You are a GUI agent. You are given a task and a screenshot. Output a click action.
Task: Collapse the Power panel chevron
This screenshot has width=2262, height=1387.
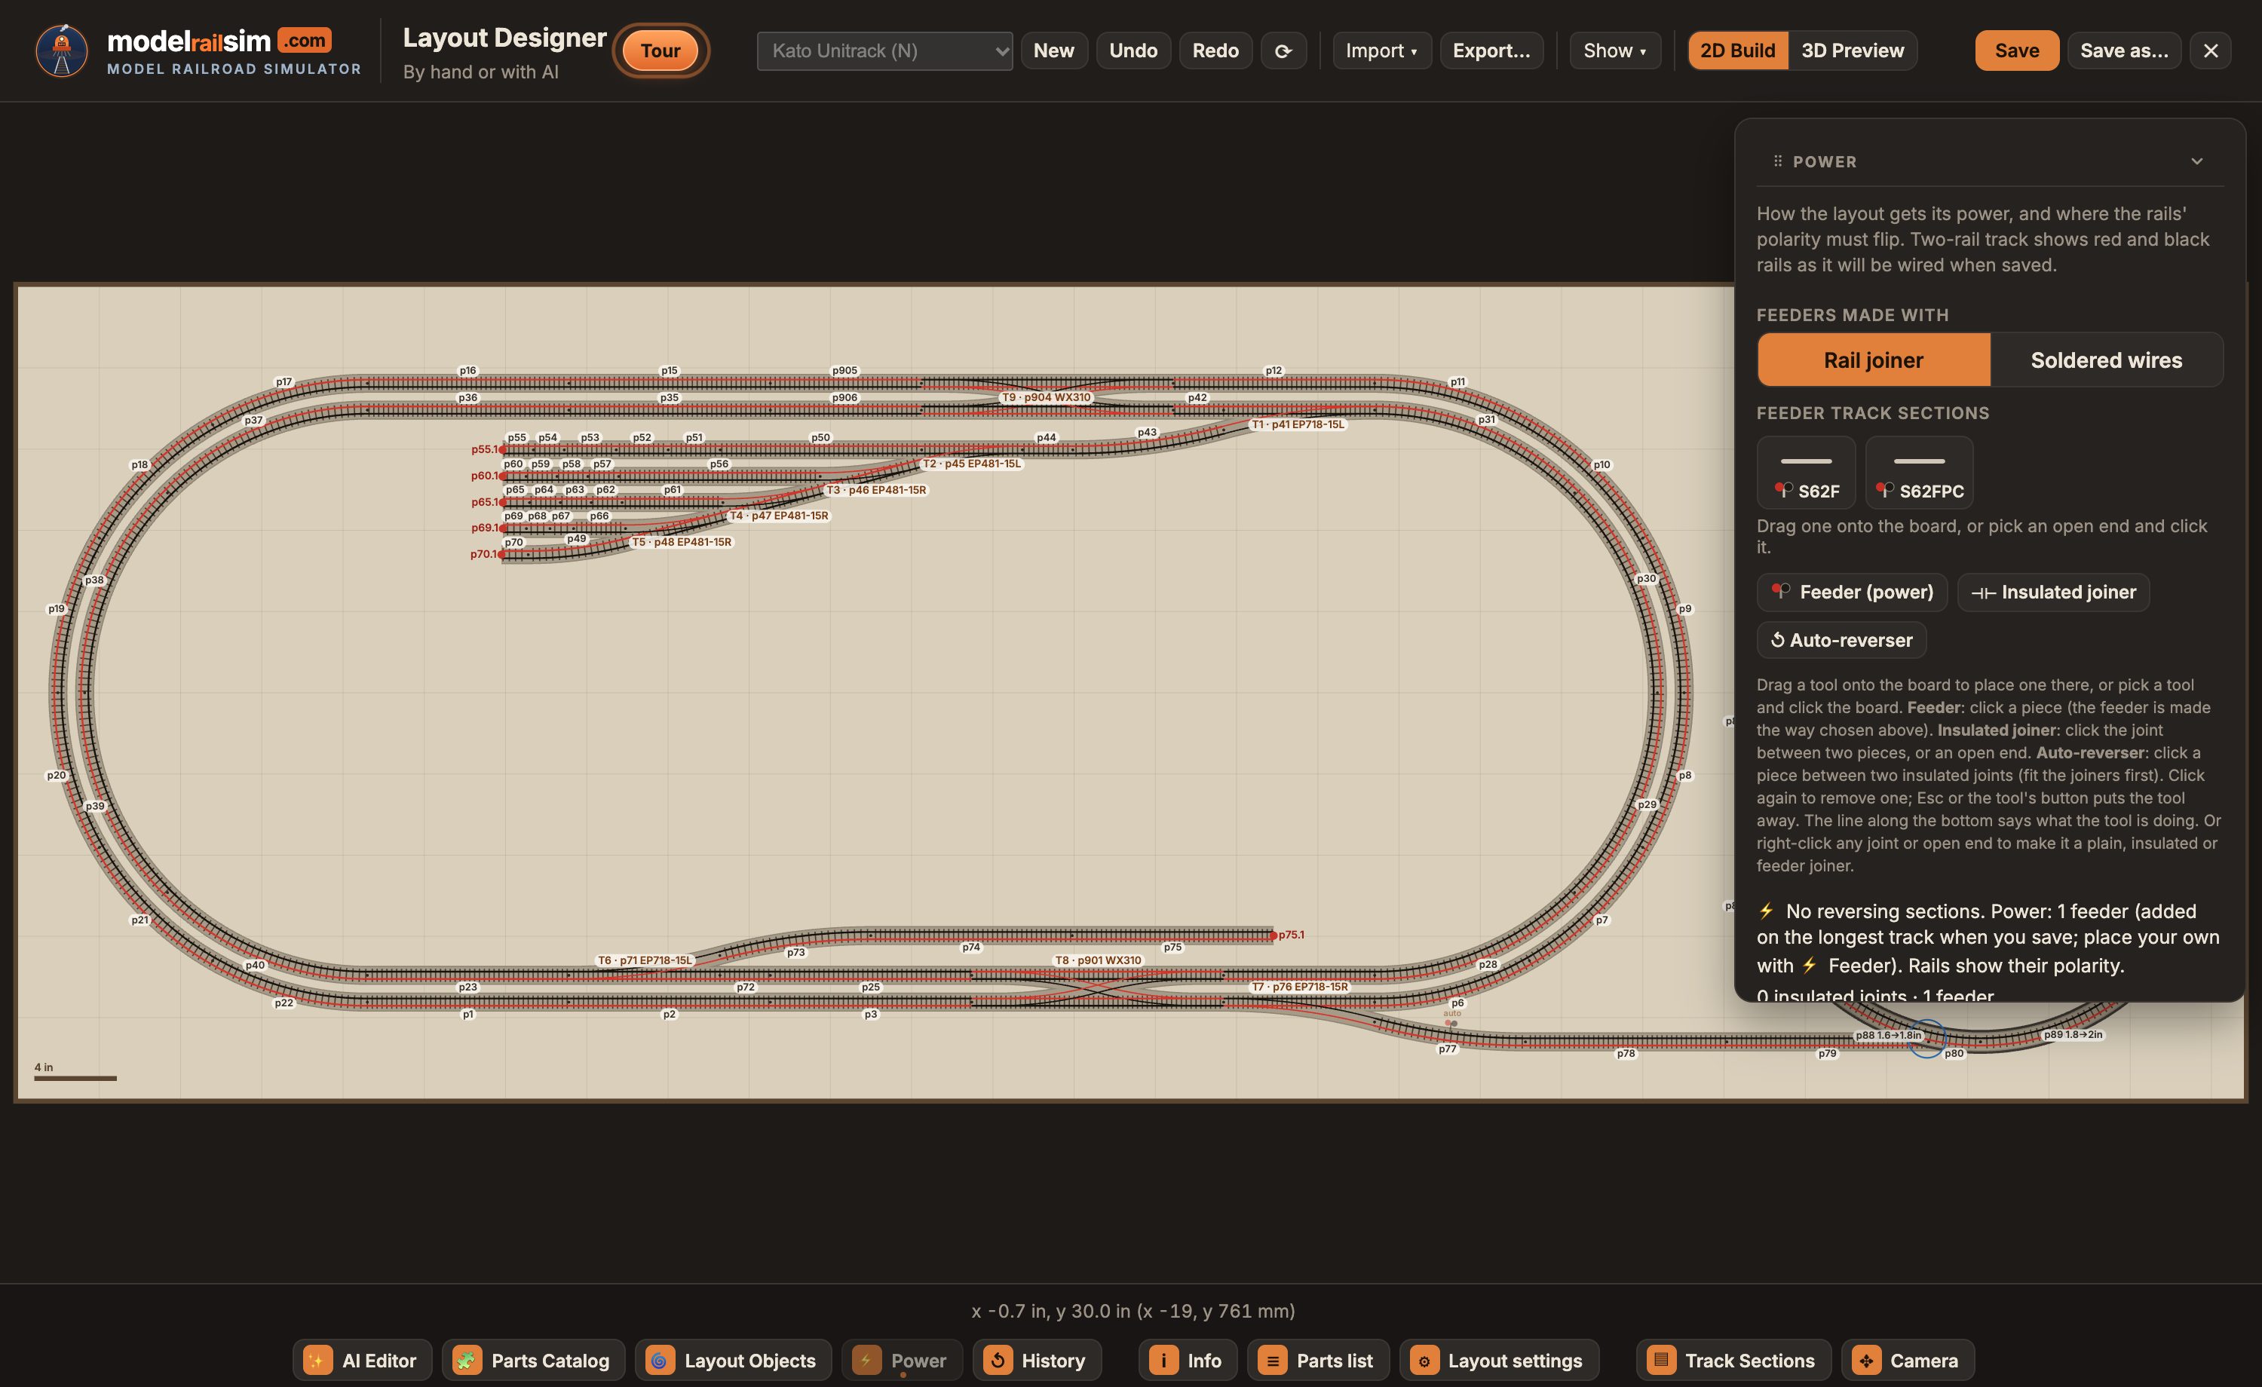pyautogui.click(x=2197, y=161)
